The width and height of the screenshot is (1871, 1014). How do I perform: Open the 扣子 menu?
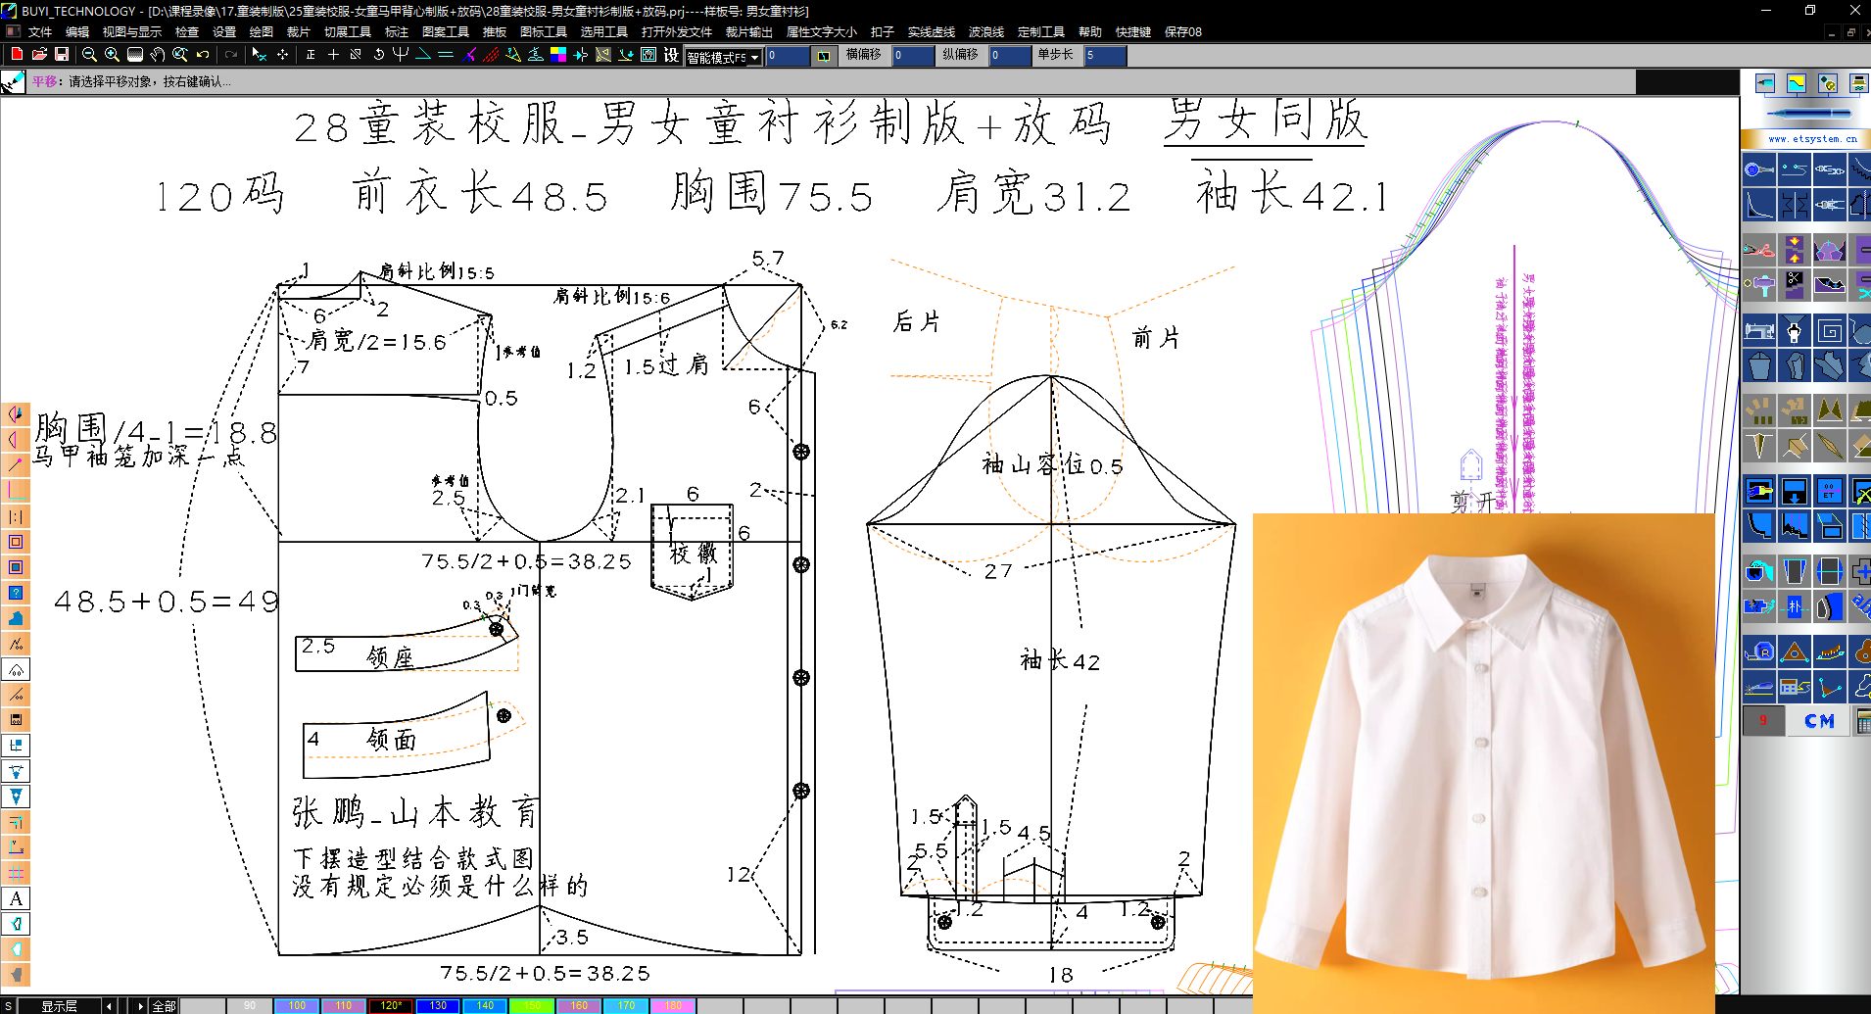tap(883, 32)
